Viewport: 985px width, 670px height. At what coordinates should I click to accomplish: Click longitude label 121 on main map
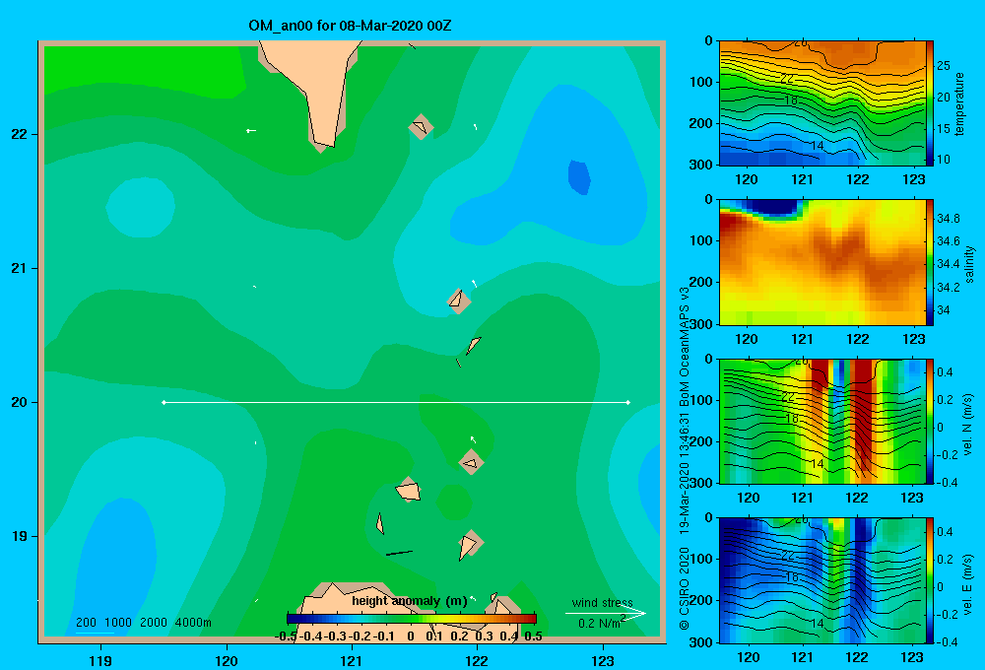coord(352,660)
